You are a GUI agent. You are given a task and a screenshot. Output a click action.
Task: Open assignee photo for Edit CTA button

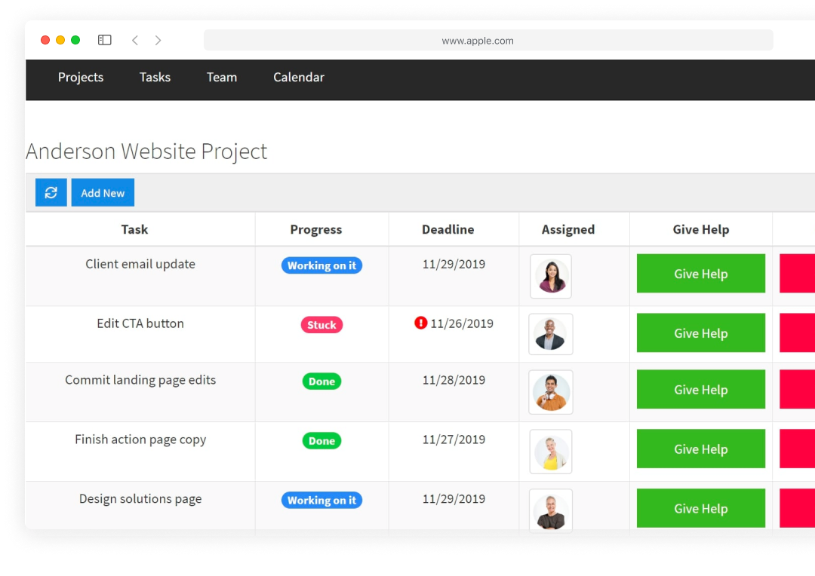point(551,335)
